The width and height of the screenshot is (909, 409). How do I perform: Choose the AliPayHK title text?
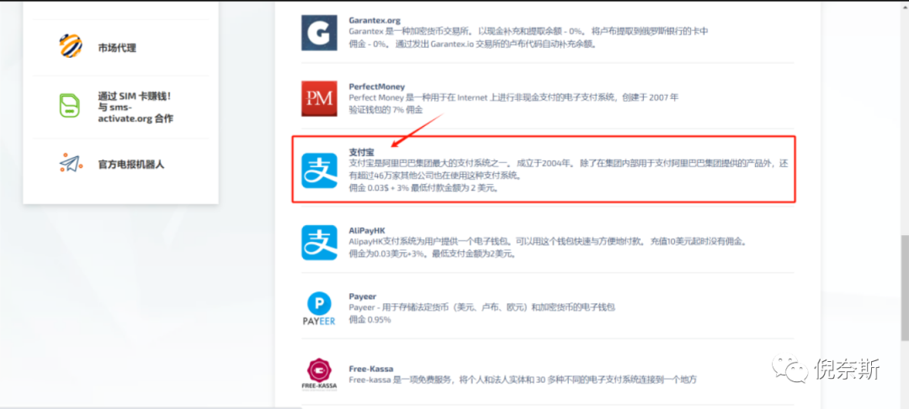click(x=367, y=230)
